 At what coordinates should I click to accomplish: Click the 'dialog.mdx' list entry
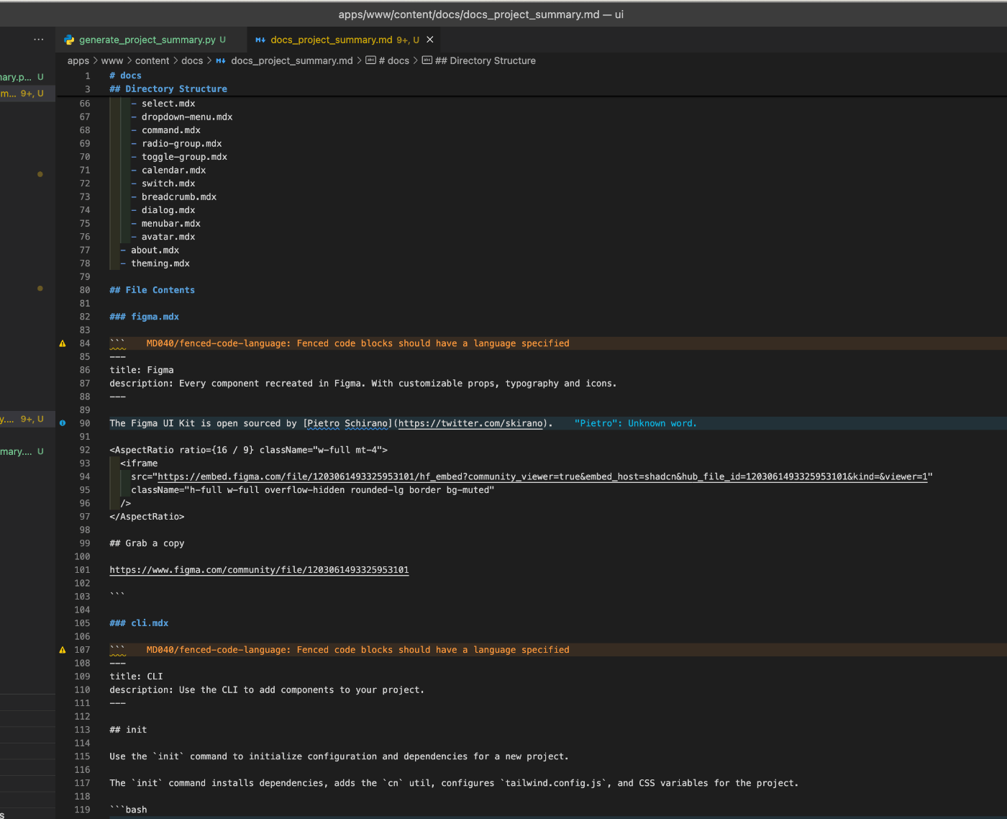[168, 210]
